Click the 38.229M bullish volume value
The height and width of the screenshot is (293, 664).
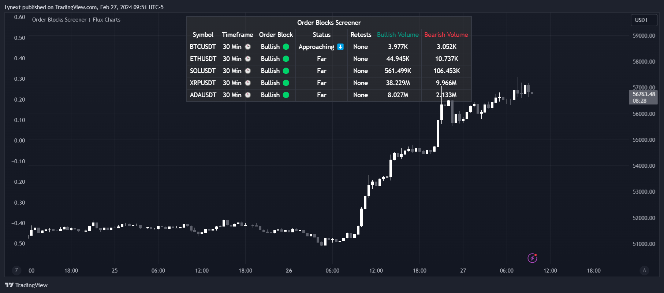[398, 83]
